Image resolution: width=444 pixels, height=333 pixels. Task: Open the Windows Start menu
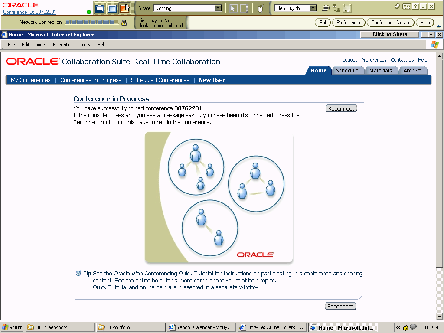[x=12, y=327]
